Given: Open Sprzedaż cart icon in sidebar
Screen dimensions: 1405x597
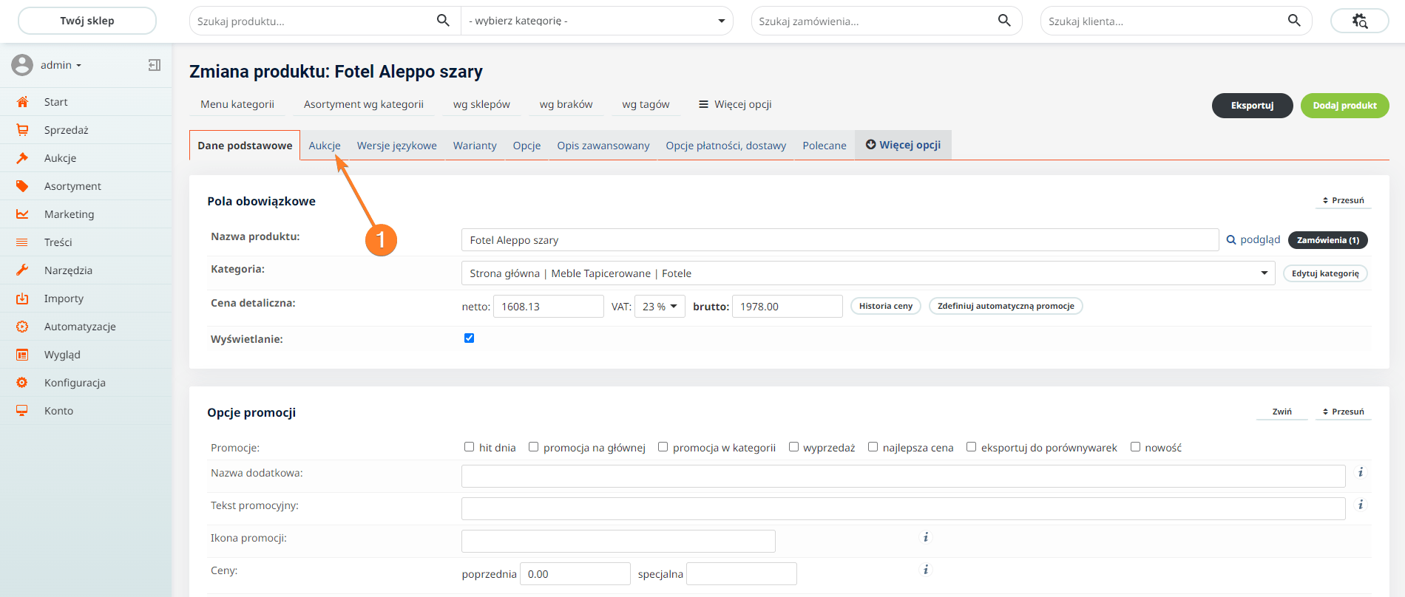Looking at the screenshot, I should 22,130.
